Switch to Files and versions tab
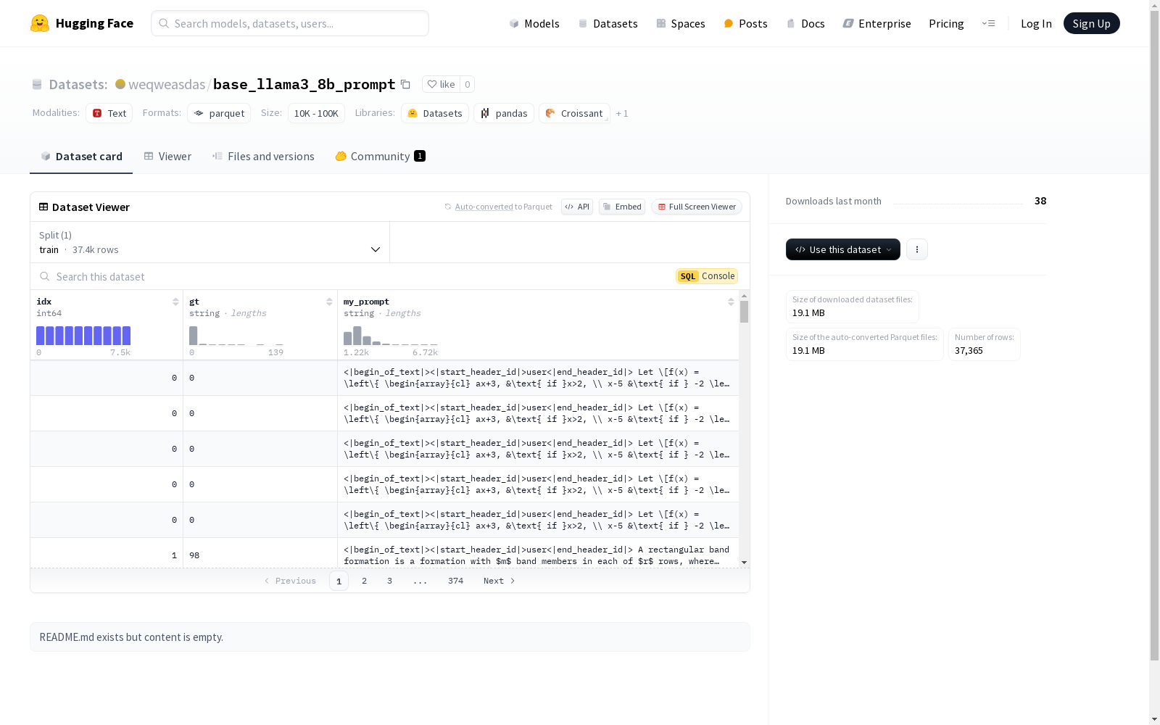The image size is (1160, 725). pos(263,156)
